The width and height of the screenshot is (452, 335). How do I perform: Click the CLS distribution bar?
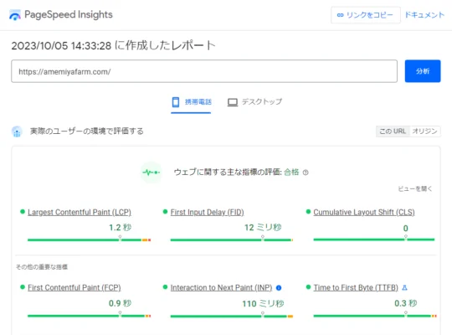[374, 240]
